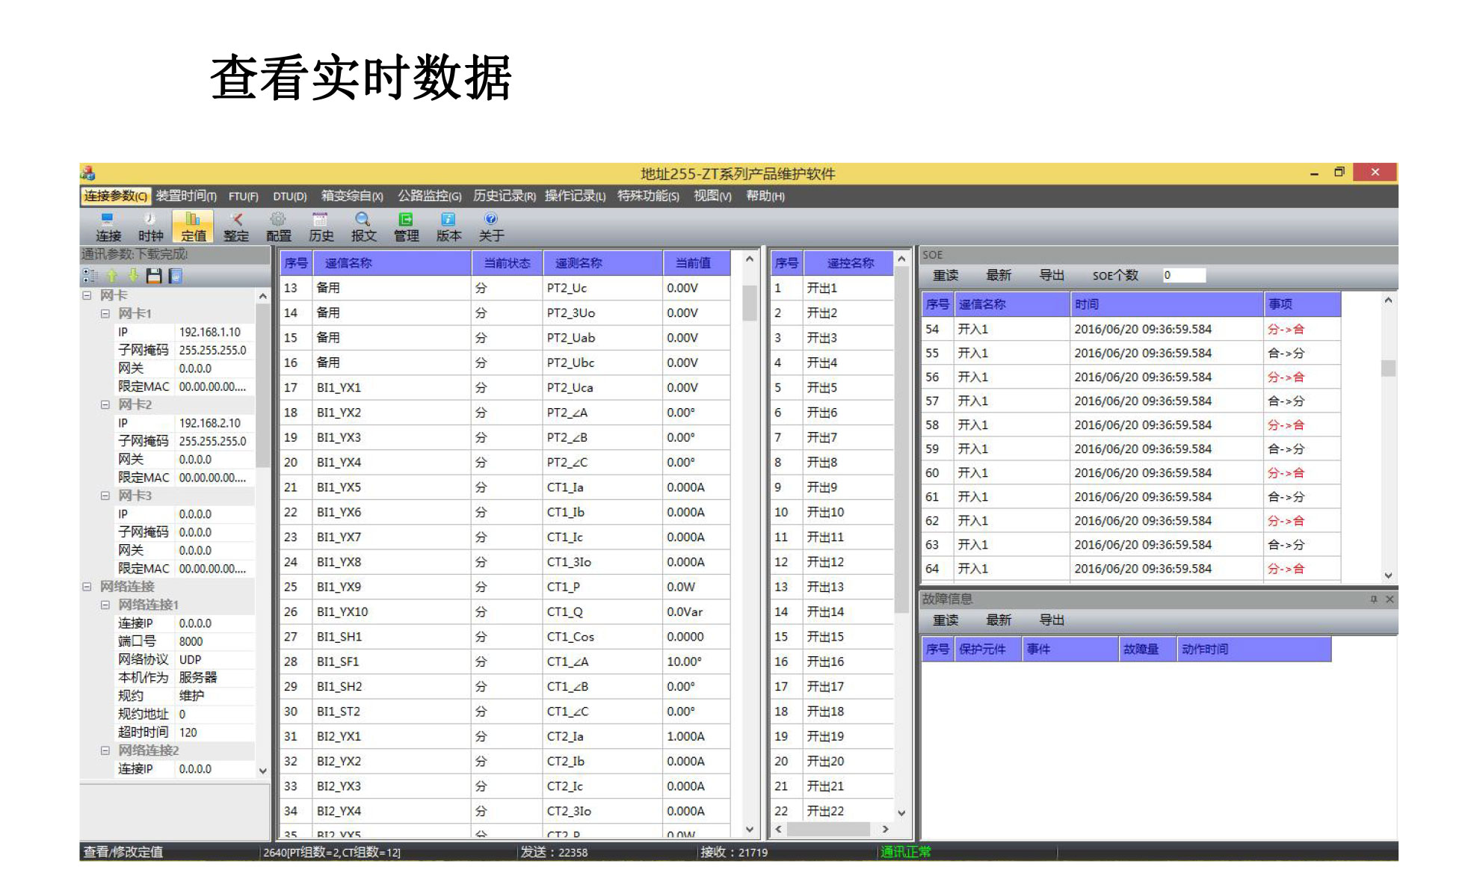Click the green upload arrow icon

(x=112, y=276)
